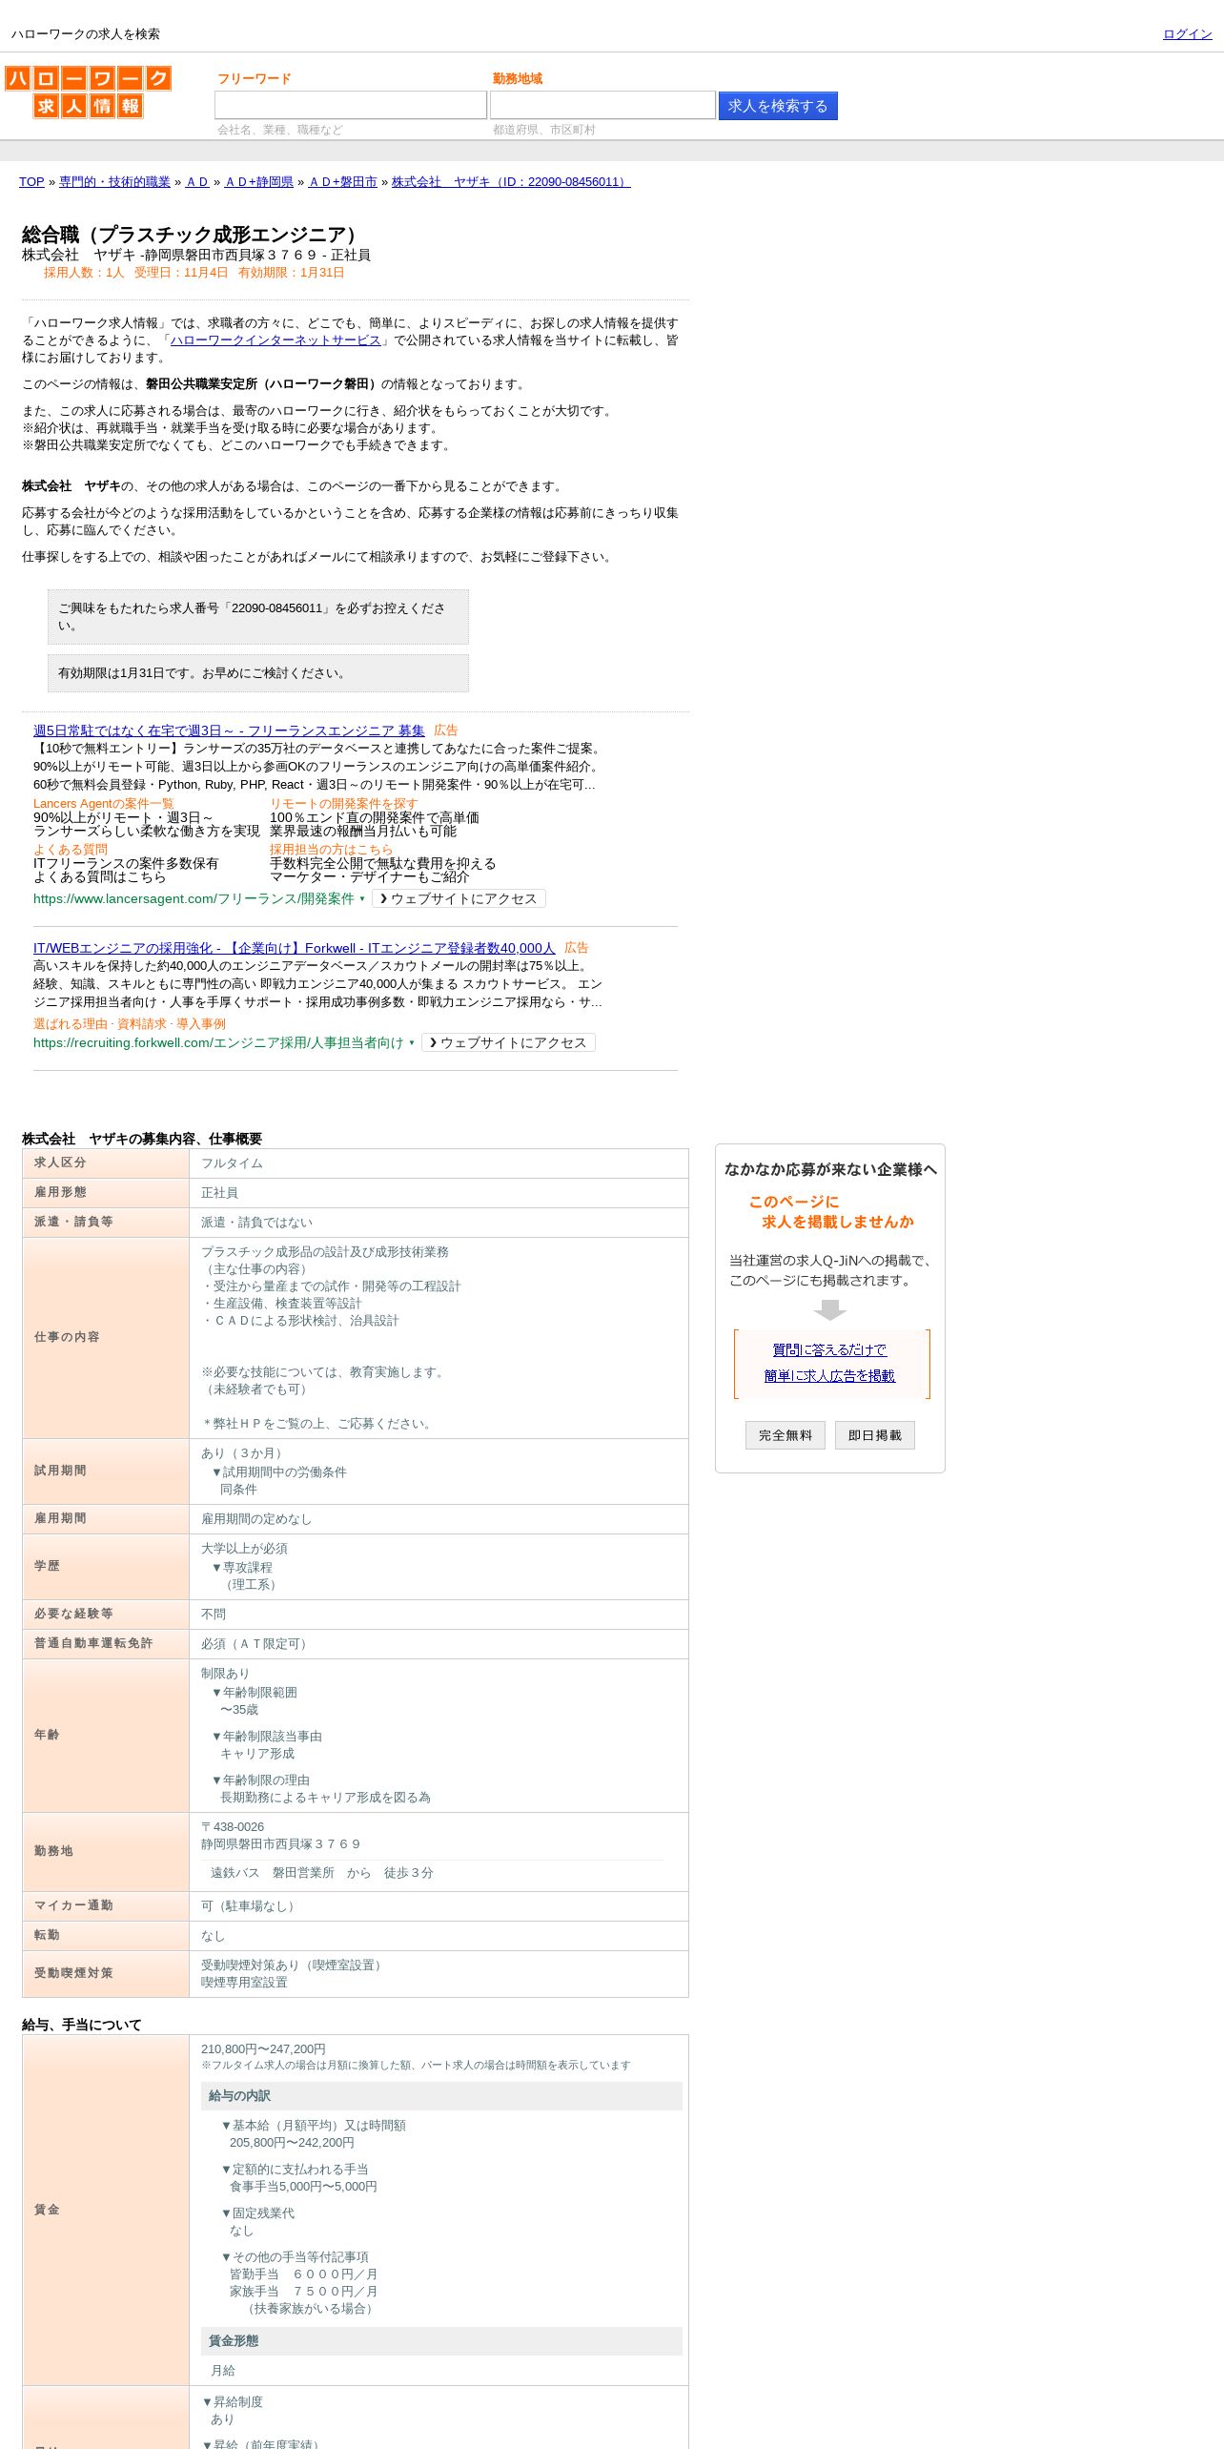The width and height of the screenshot is (1224, 2449).
Task: Focus the 勤務地域 input field
Action: click(602, 105)
